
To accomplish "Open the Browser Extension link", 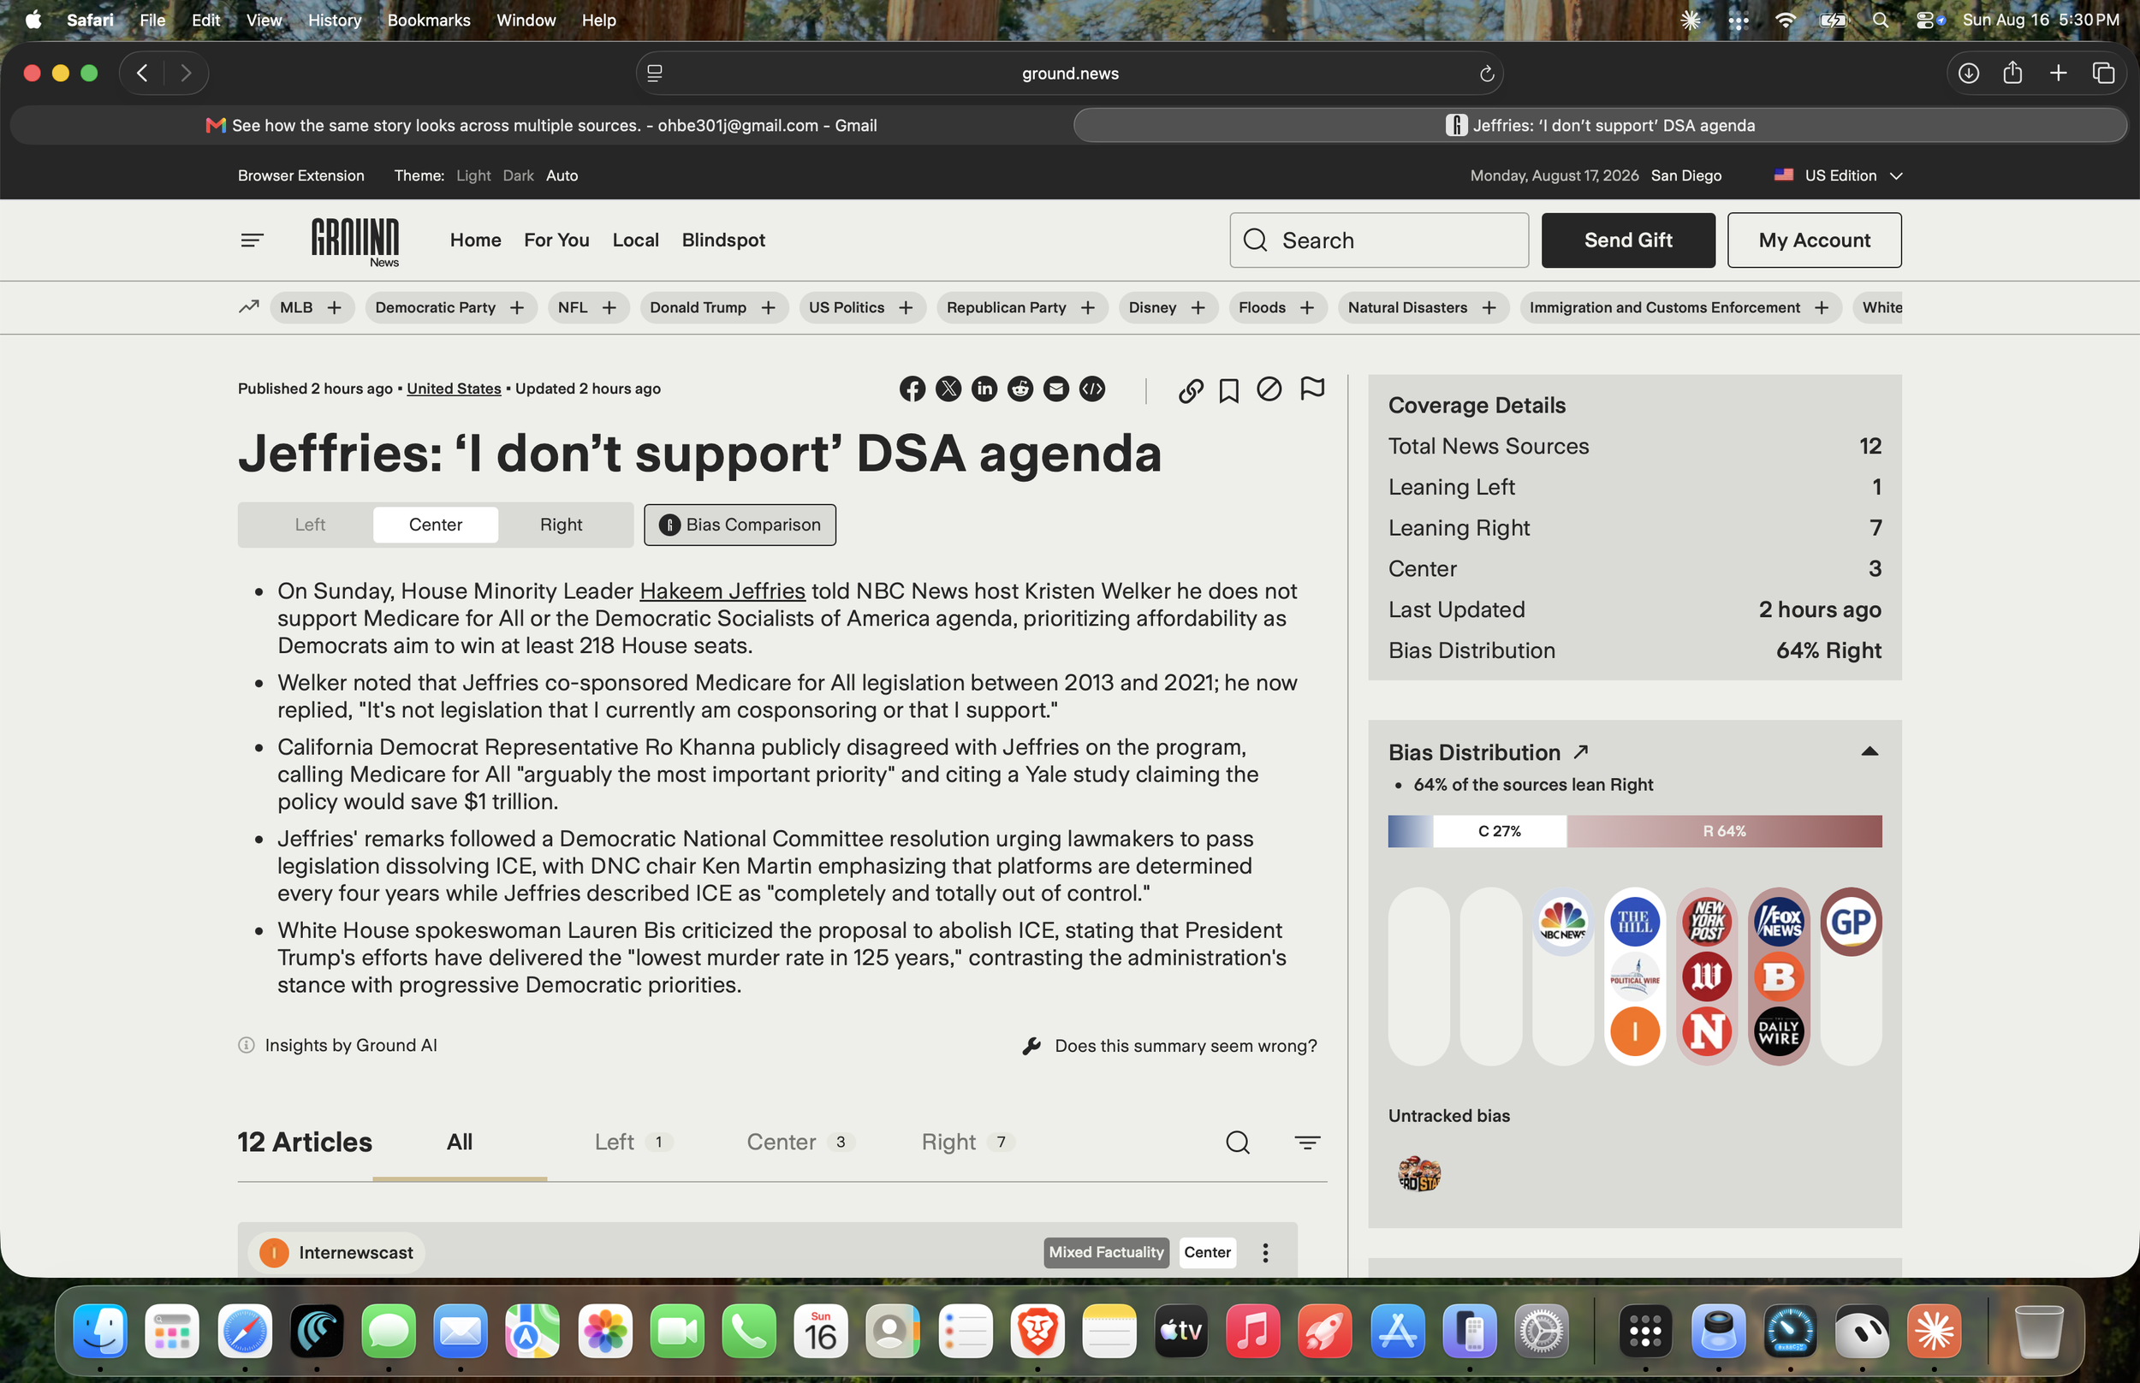I will click(300, 176).
